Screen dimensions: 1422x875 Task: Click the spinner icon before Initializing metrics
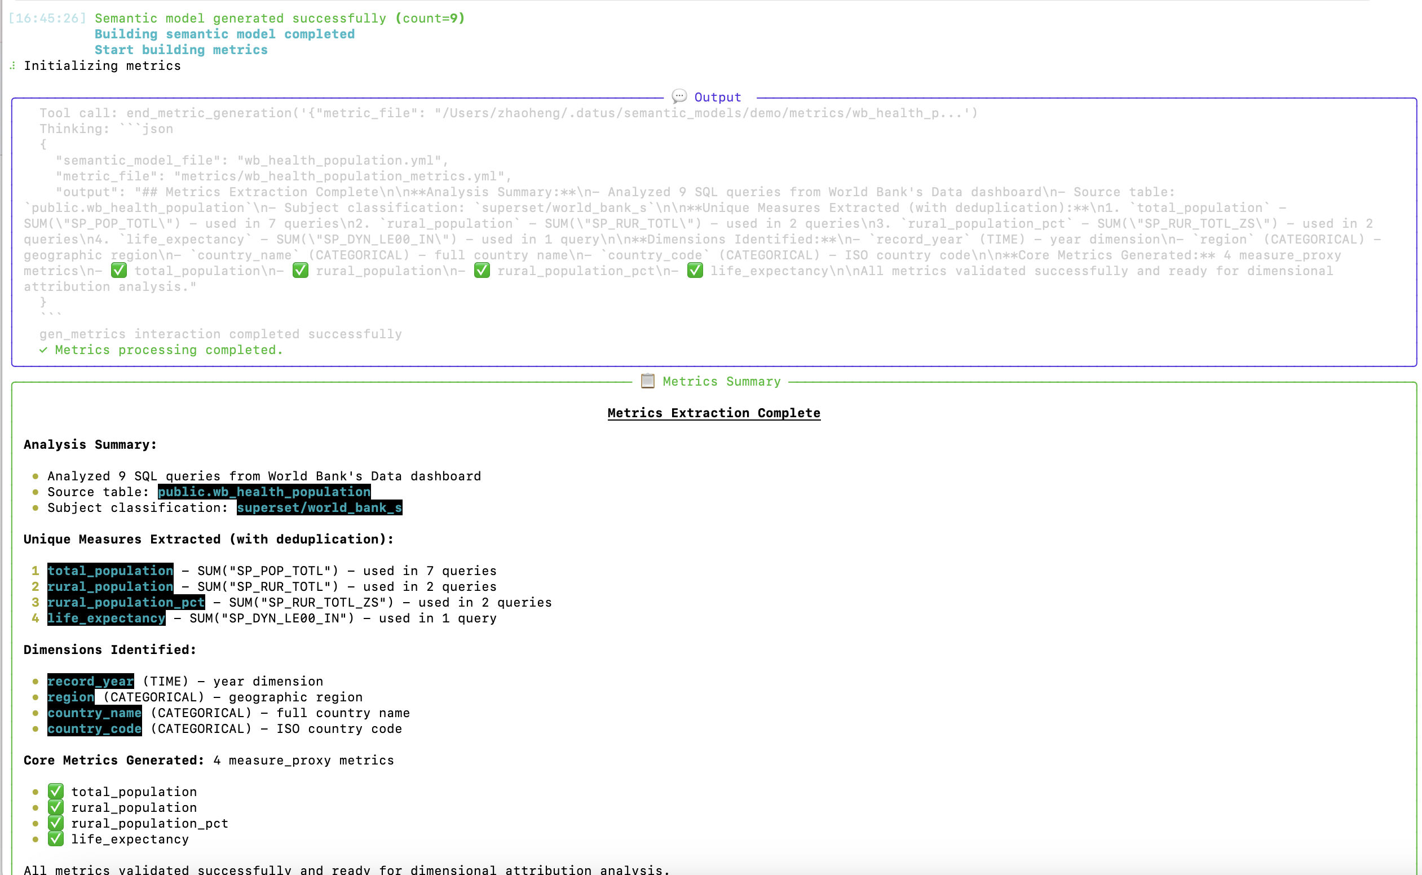point(11,65)
